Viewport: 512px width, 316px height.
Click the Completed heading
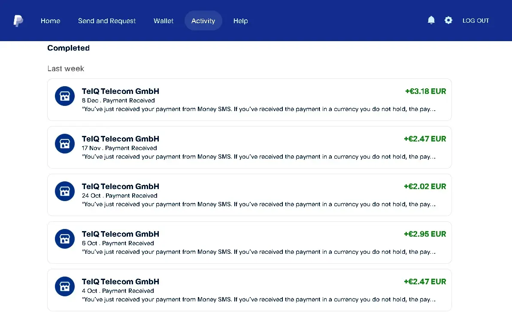pyautogui.click(x=69, y=48)
